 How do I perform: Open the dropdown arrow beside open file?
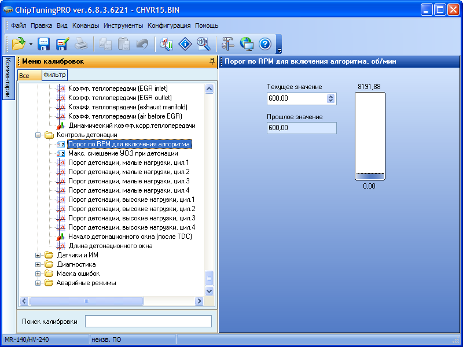click(30, 44)
